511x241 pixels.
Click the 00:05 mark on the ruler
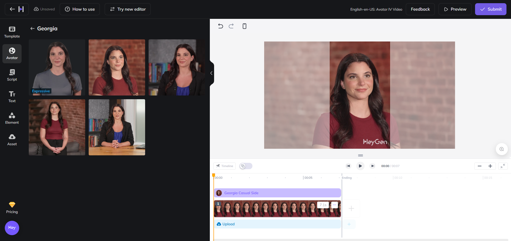tap(308, 178)
